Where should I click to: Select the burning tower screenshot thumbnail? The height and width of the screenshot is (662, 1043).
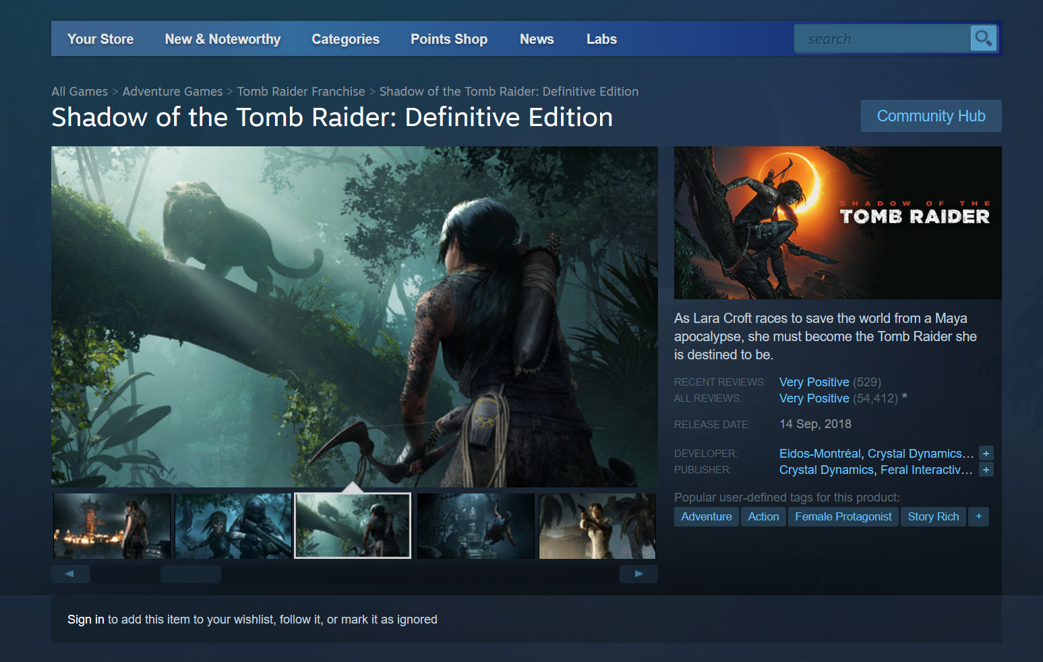[x=112, y=526]
